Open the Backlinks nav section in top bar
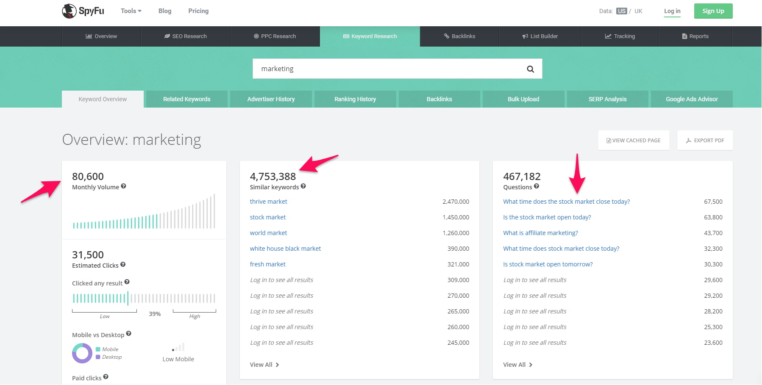This screenshot has height=385, width=762. point(459,36)
